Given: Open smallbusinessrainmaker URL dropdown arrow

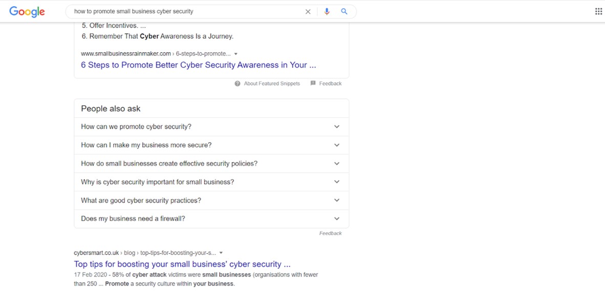Looking at the screenshot, I should 236,54.
